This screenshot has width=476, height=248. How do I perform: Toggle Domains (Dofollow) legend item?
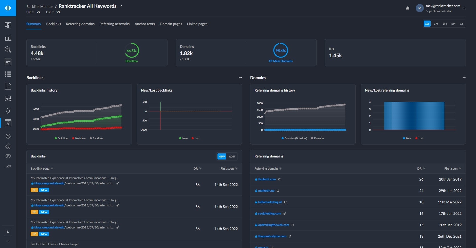click(x=294, y=138)
